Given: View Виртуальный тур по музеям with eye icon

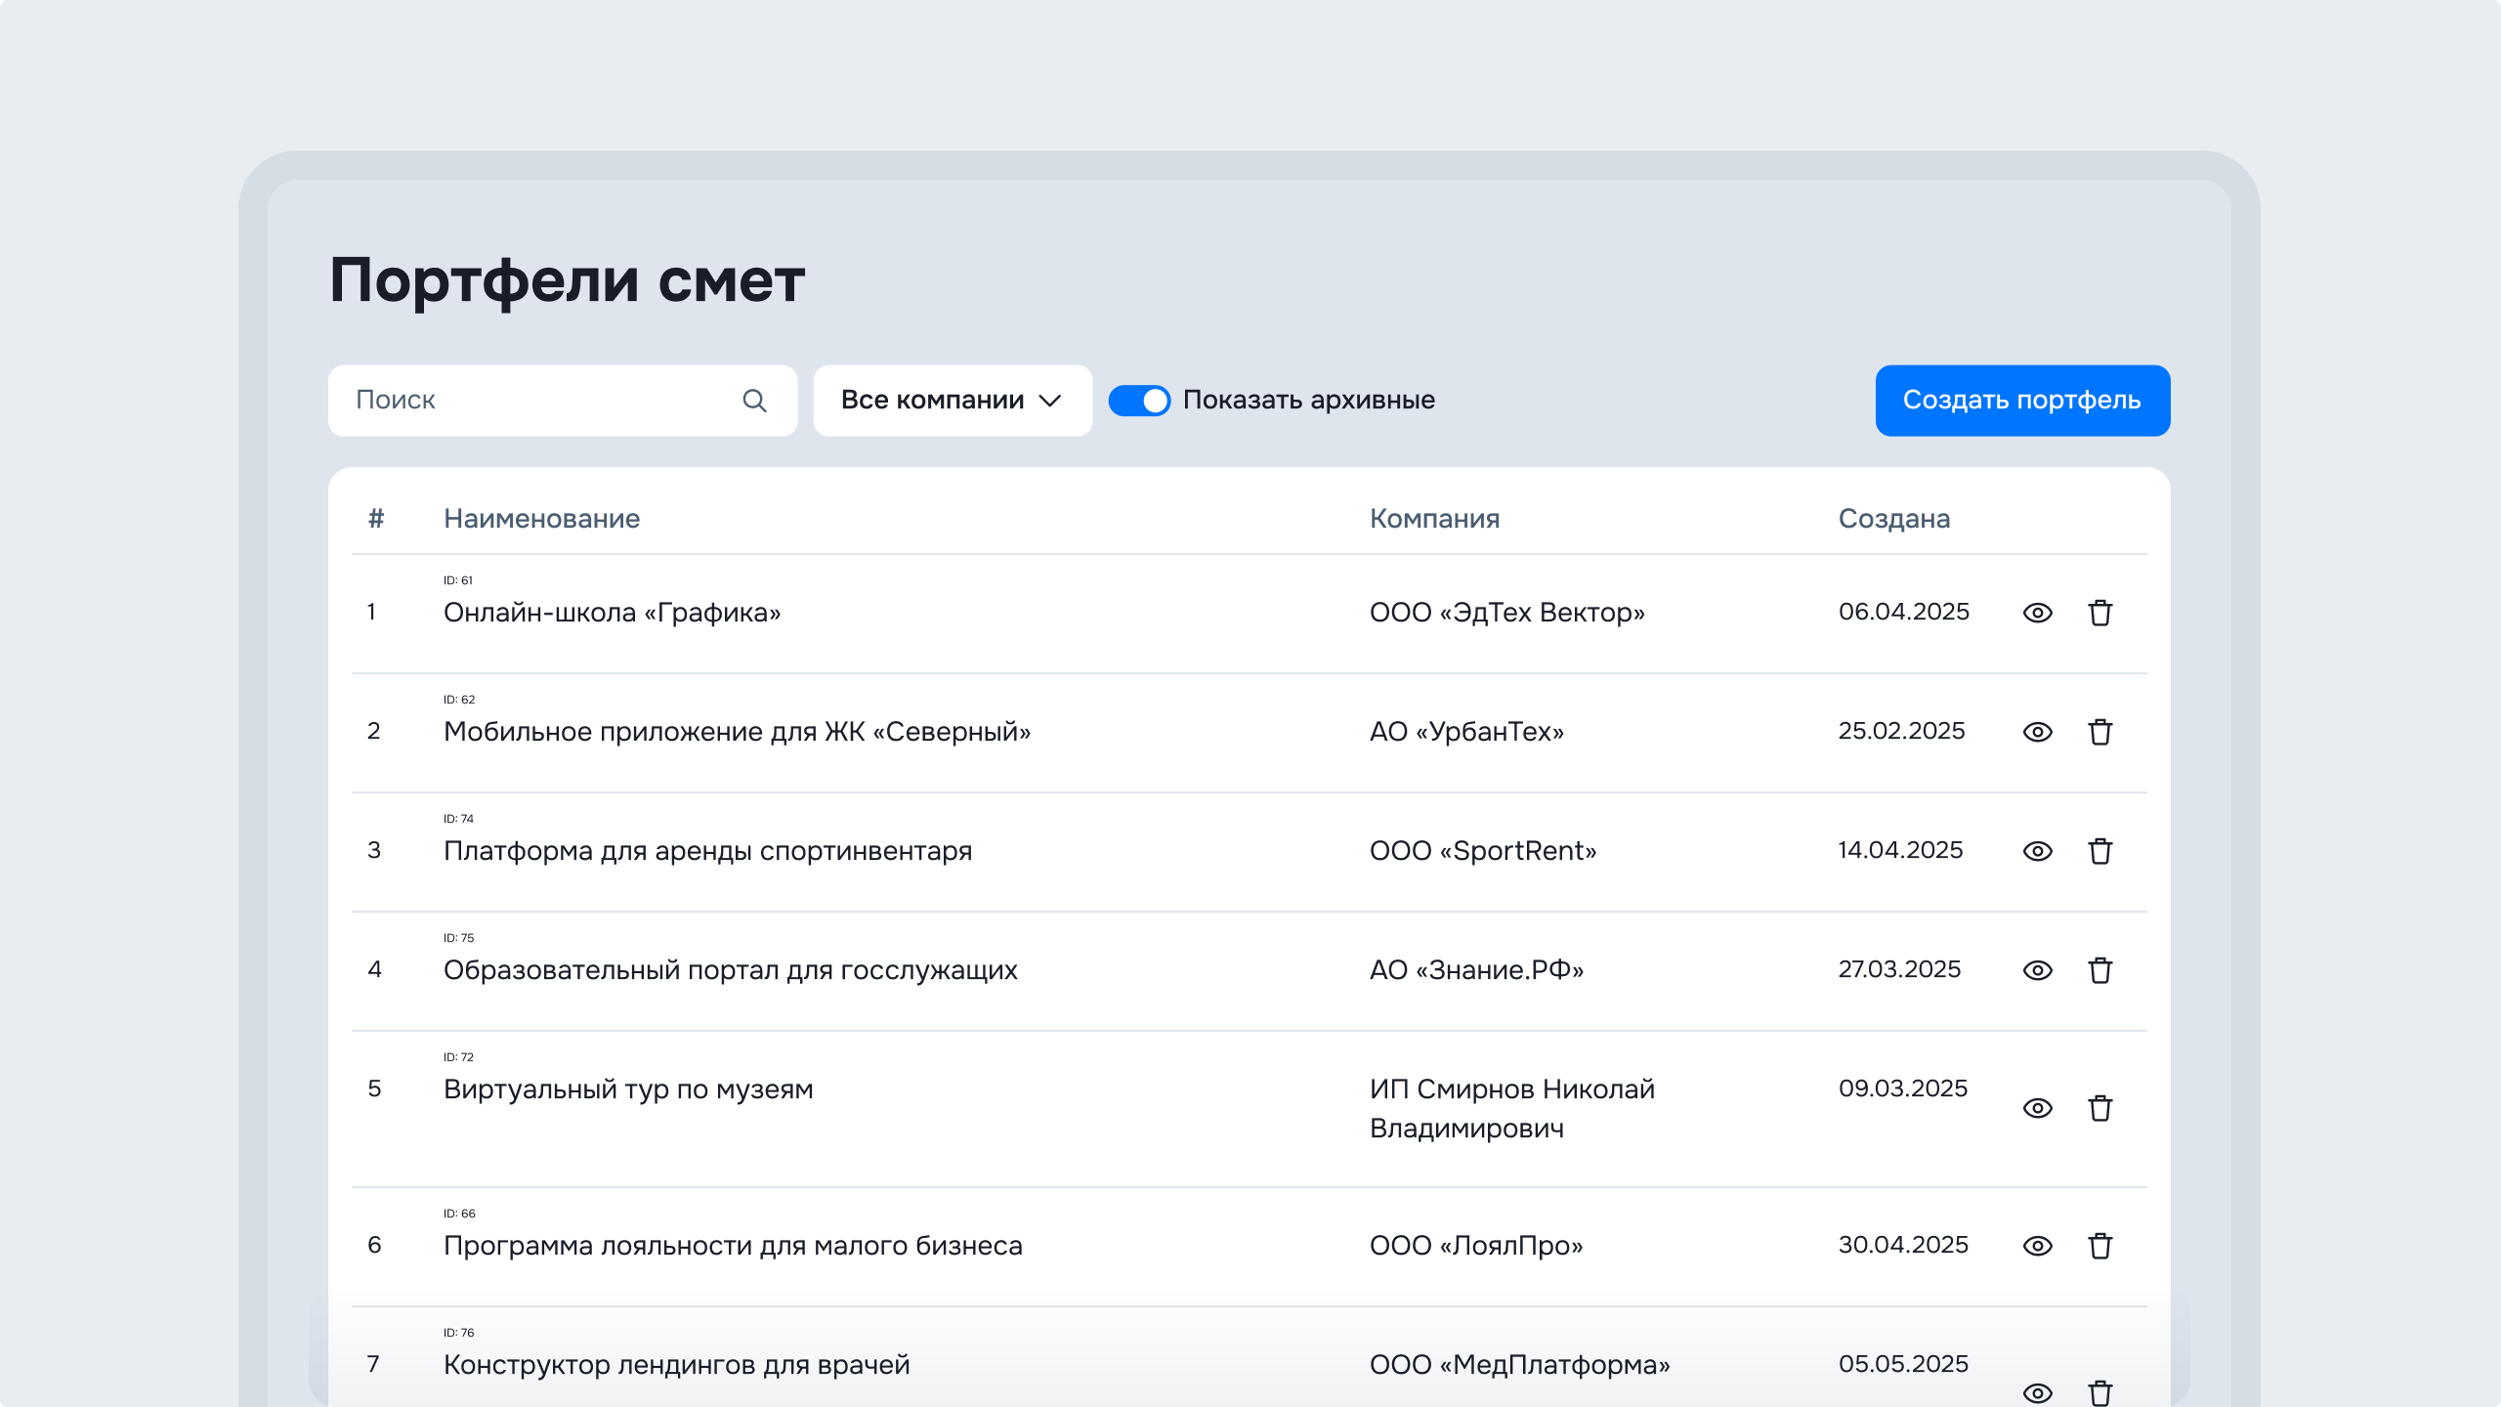Looking at the screenshot, I should 2037,1108.
